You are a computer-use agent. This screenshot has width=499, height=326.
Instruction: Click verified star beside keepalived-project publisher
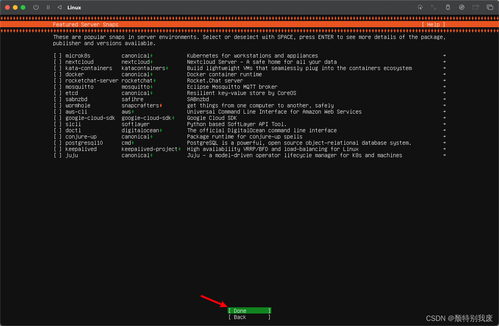[179, 149]
